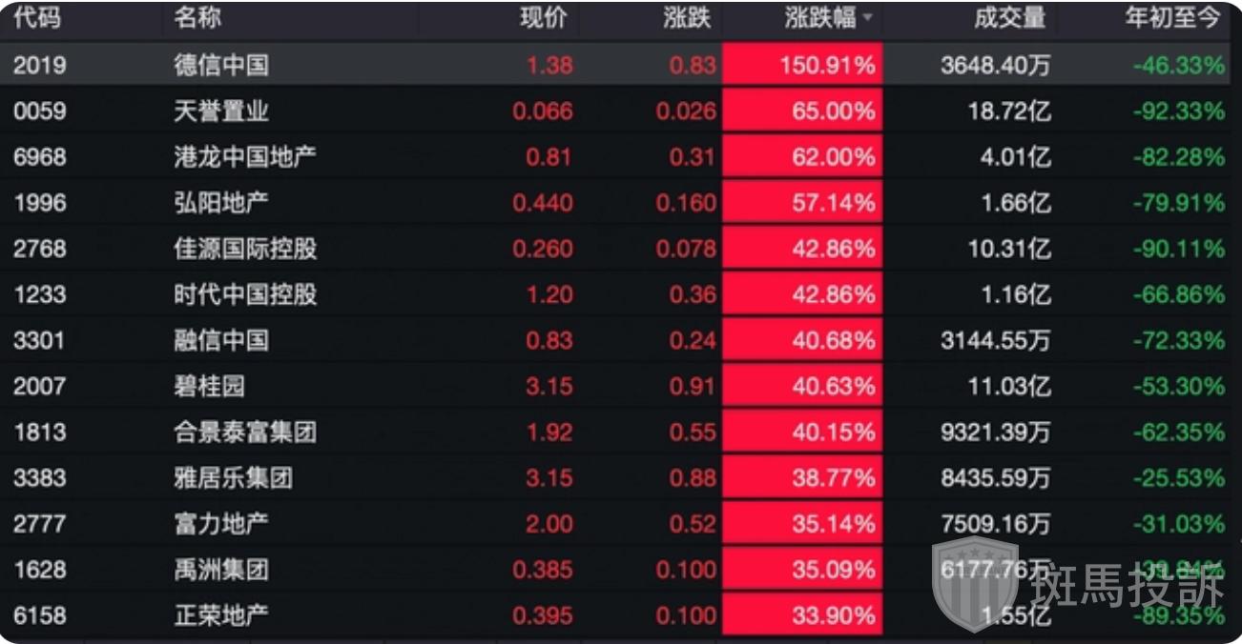Click the red 40.15% change cell
The image size is (1242, 644).
click(x=802, y=432)
